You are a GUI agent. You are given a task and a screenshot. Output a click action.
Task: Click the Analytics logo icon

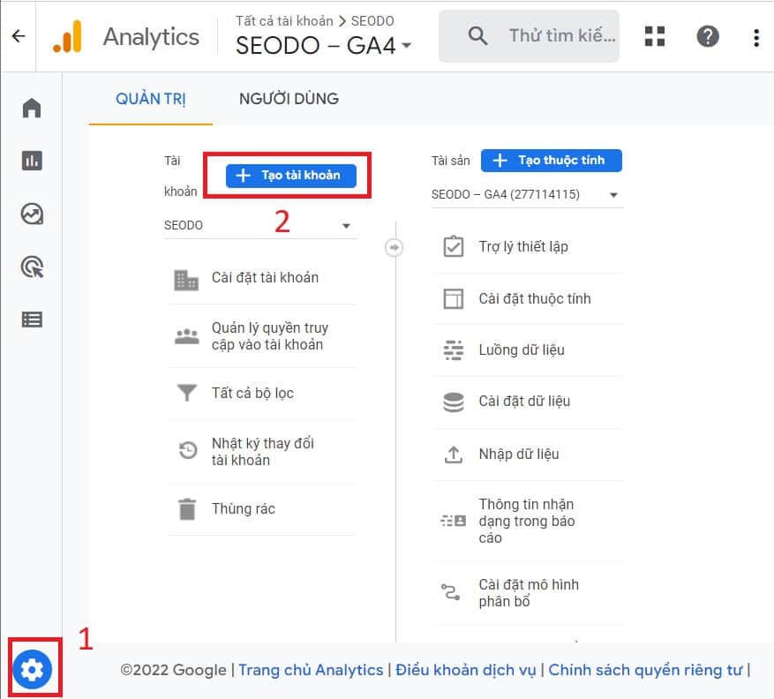click(68, 36)
